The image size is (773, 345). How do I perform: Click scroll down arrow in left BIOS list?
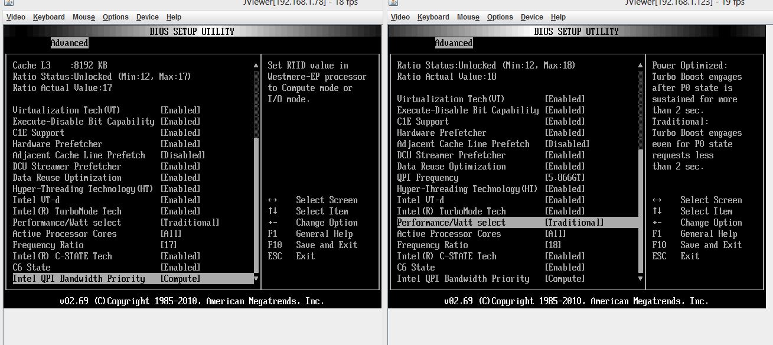(256, 278)
